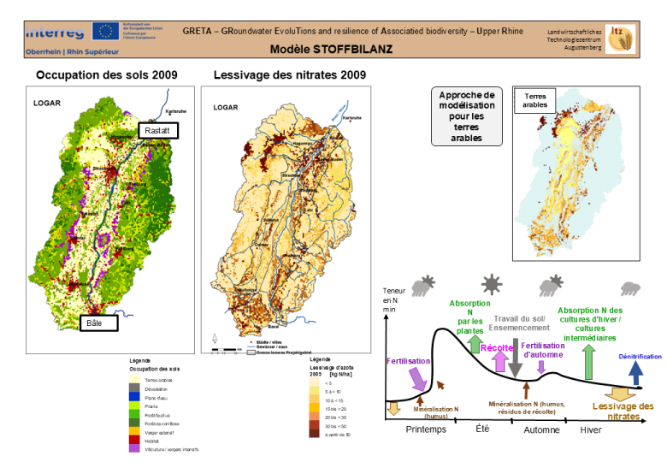
Task: Click the 'Approche de modélisation' rounded box
Action: tap(467, 116)
